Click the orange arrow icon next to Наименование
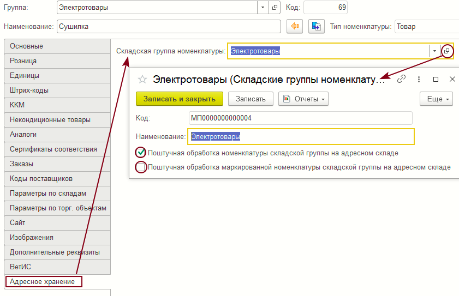459x296 pixels. coord(295,26)
